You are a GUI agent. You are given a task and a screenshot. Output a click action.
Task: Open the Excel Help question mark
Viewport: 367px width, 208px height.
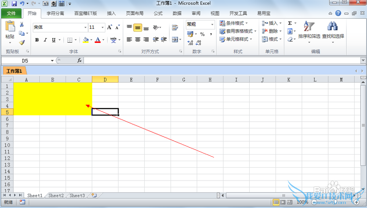[x=338, y=13]
